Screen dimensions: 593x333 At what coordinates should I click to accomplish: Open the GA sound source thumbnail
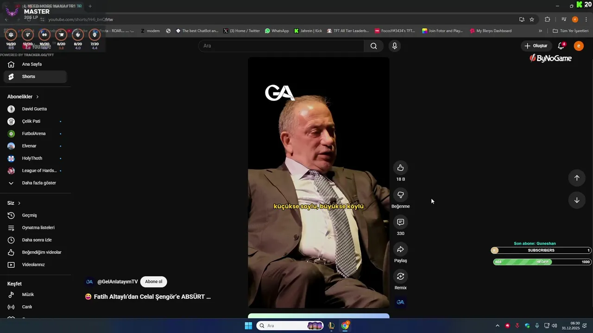[401, 302]
